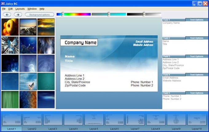The image size is (209, 132).
Task: Select the Layout 2 thumbnail
Action: tap(32, 119)
